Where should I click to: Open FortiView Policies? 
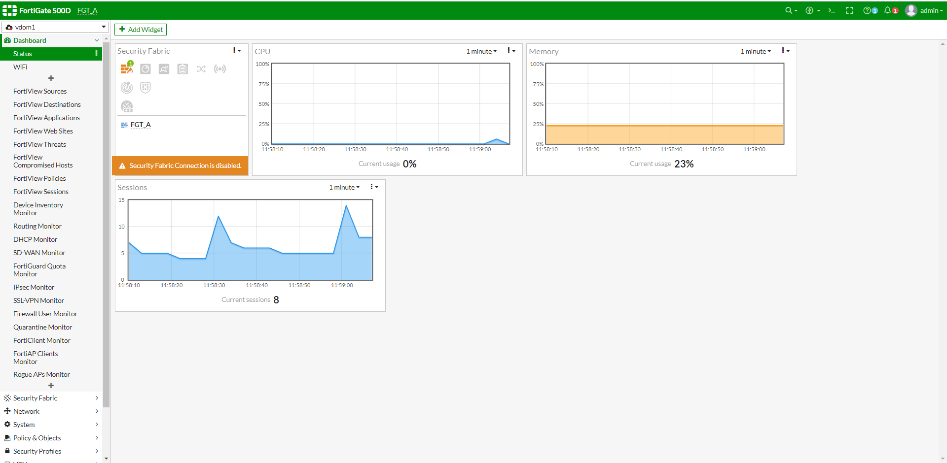[x=51, y=178]
